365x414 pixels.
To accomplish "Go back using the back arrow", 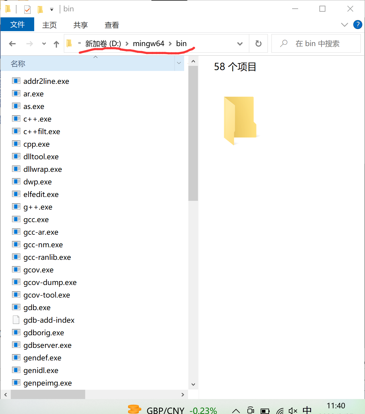I will [12, 44].
